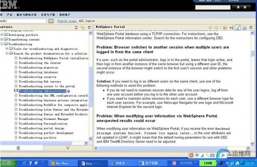257x167 pixels.
Task: Open the 我的帐户 navigation item
Action: pyautogui.click(x=65, y=15)
